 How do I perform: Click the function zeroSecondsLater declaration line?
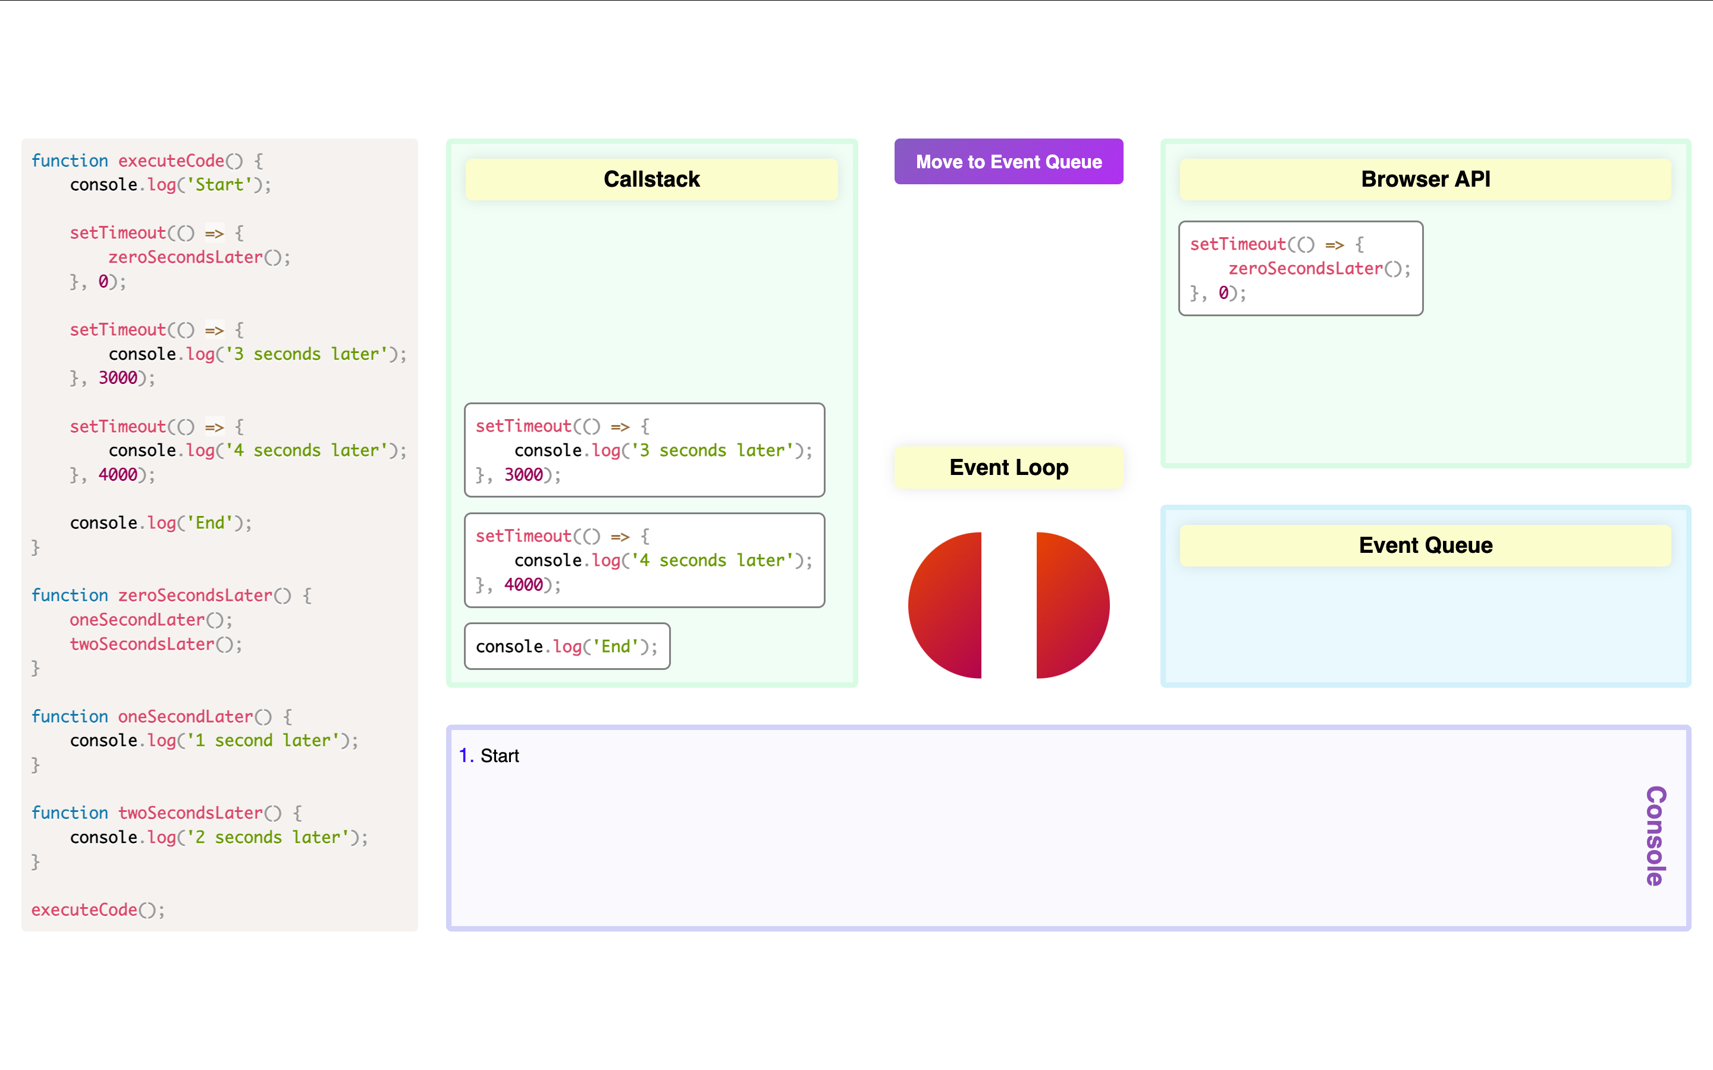pos(171,595)
